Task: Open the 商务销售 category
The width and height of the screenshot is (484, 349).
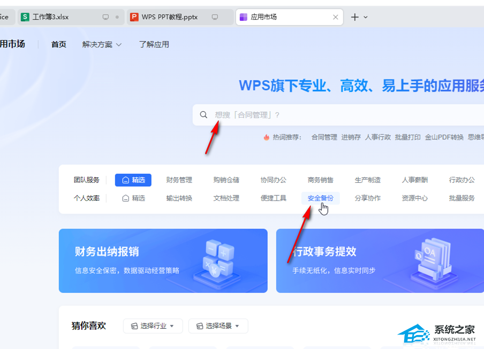Action: 320,180
